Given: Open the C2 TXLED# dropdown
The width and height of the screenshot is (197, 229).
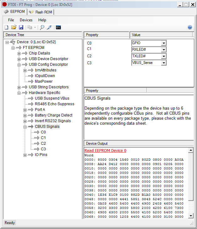Looking at the screenshot, I should point(164,56).
